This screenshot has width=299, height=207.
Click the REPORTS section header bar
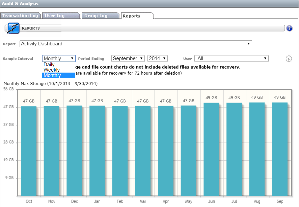click(152, 28)
